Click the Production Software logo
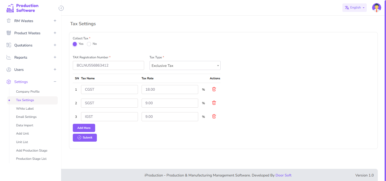 point(23,8)
